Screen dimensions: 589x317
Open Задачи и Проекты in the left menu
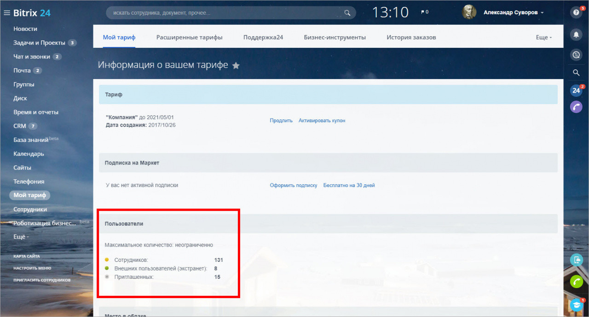39,43
